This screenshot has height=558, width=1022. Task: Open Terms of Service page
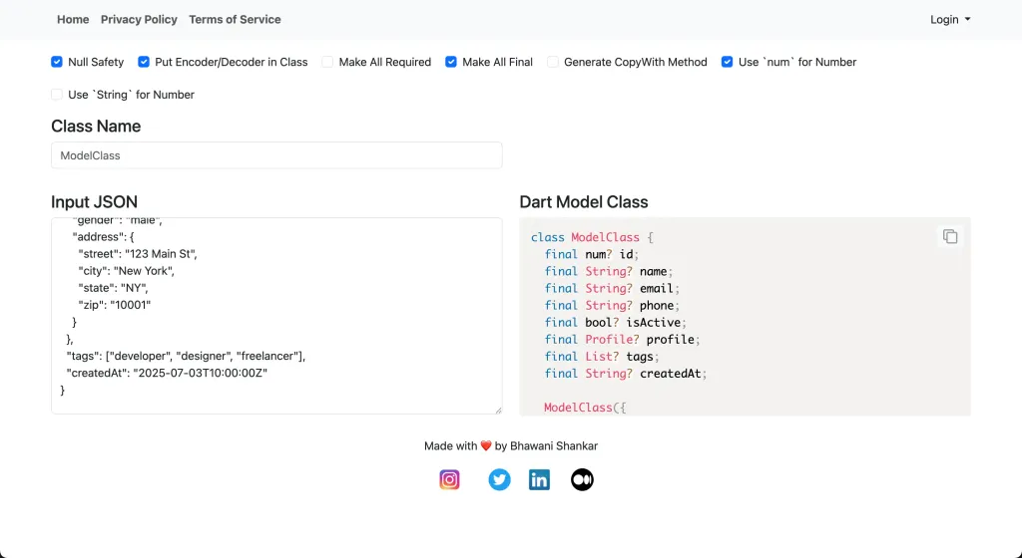point(235,20)
